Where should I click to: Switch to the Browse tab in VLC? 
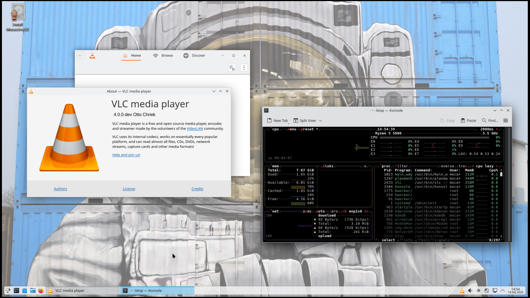[163, 55]
